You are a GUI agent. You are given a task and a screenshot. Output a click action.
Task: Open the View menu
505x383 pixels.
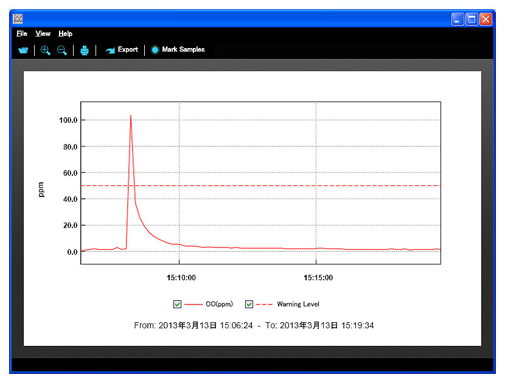pyautogui.click(x=43, y=34)
